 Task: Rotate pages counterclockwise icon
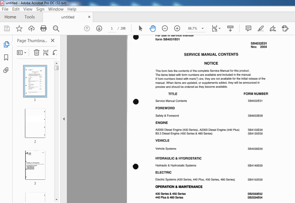pos(55,52)
